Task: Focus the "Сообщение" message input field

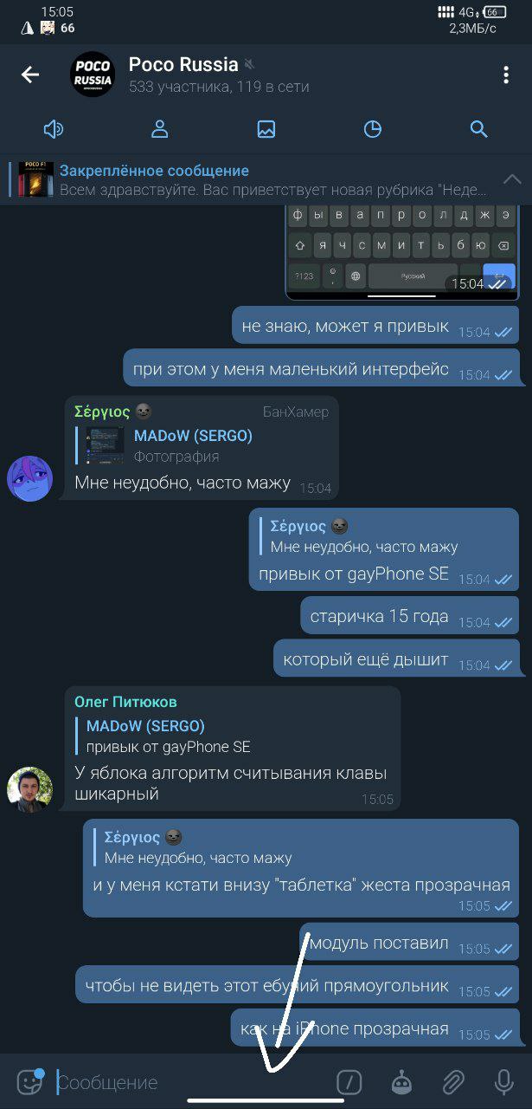Action: click(x=190, y=1082)
